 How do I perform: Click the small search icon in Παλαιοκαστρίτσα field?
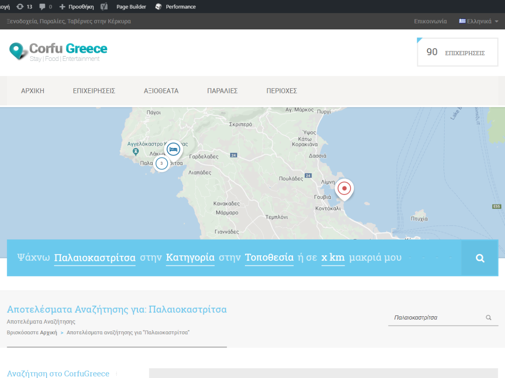pos(489,318)
